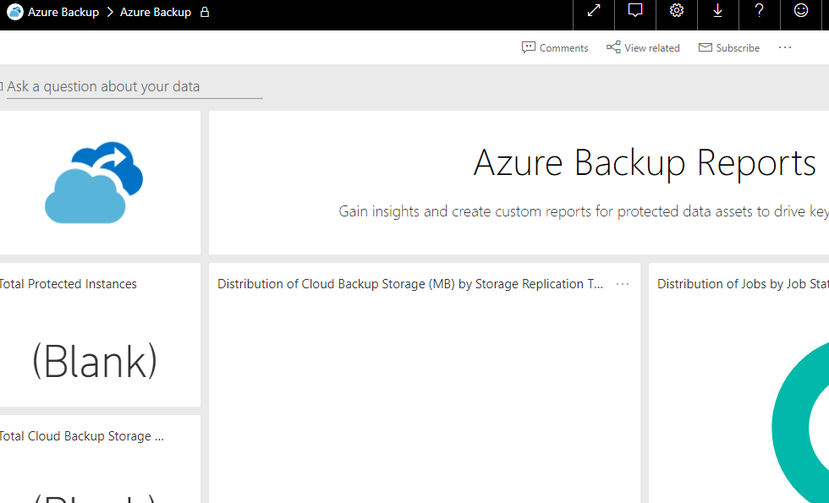The width and height of the screenshot is (829, 503).
Task: Expand the more options ellipsis in toolbar
Action: 785,48
